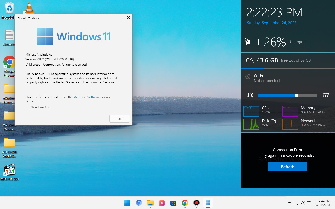Expand the system tray overflow dots
335x209 pixels.
coord(289,203)
